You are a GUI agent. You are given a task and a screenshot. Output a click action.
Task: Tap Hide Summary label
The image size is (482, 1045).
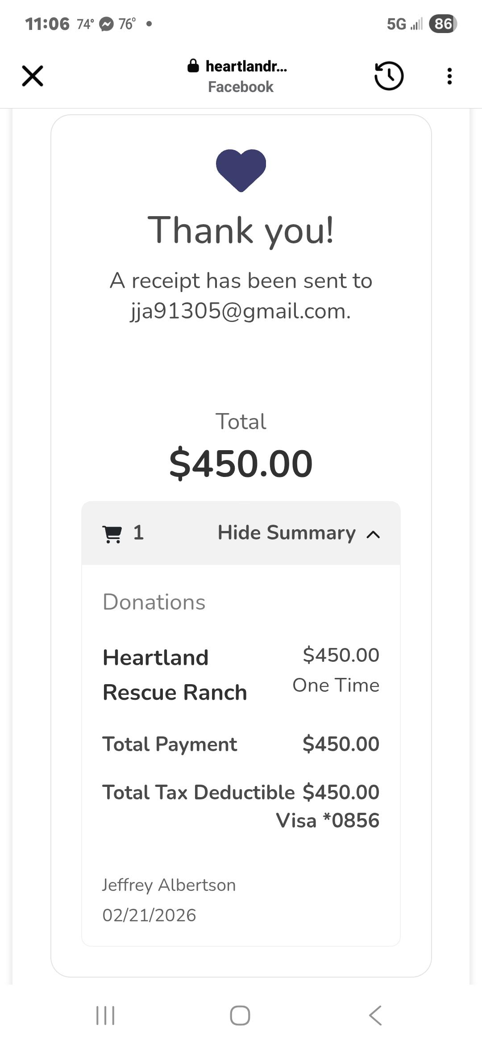[287, 533]
